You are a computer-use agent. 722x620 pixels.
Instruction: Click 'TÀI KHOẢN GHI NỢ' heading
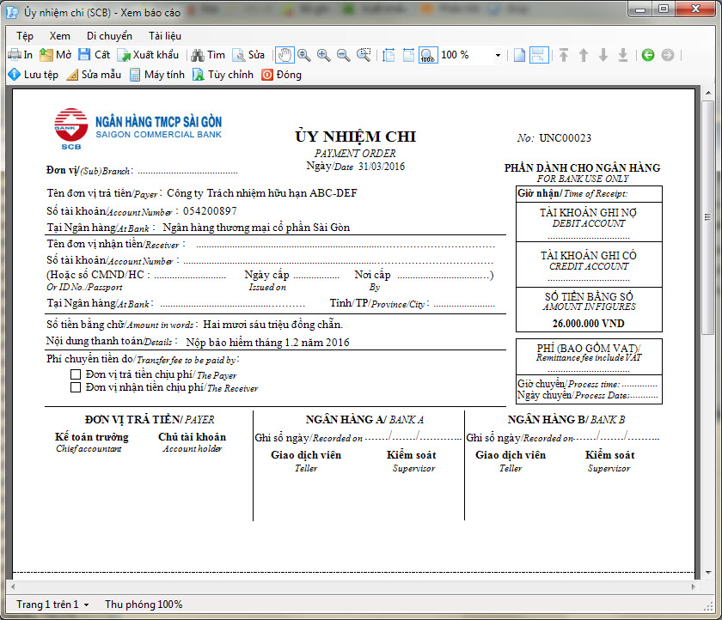589,212
